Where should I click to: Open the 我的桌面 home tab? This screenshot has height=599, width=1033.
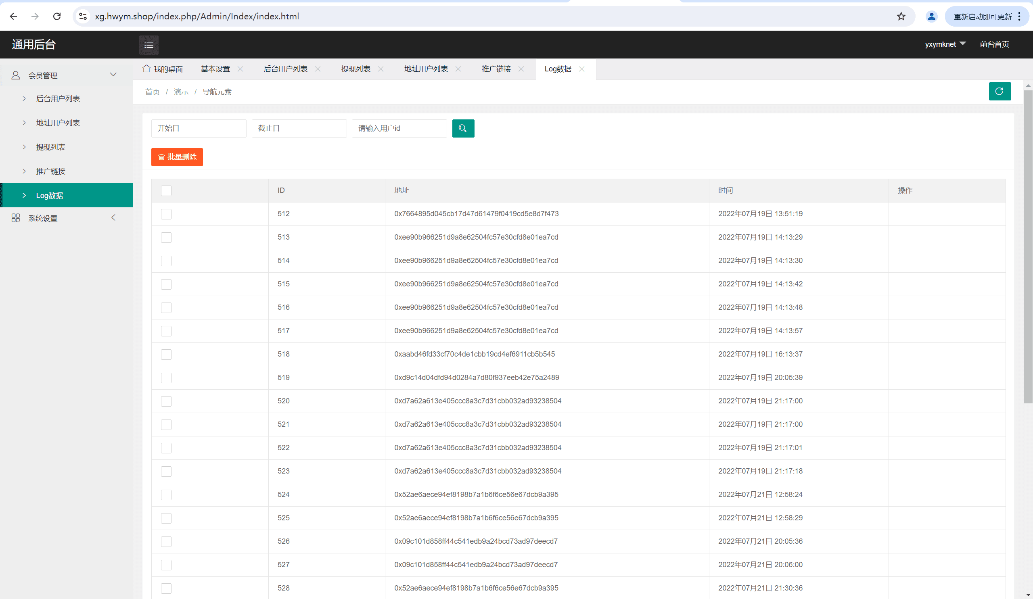click(x=163, y=69)
